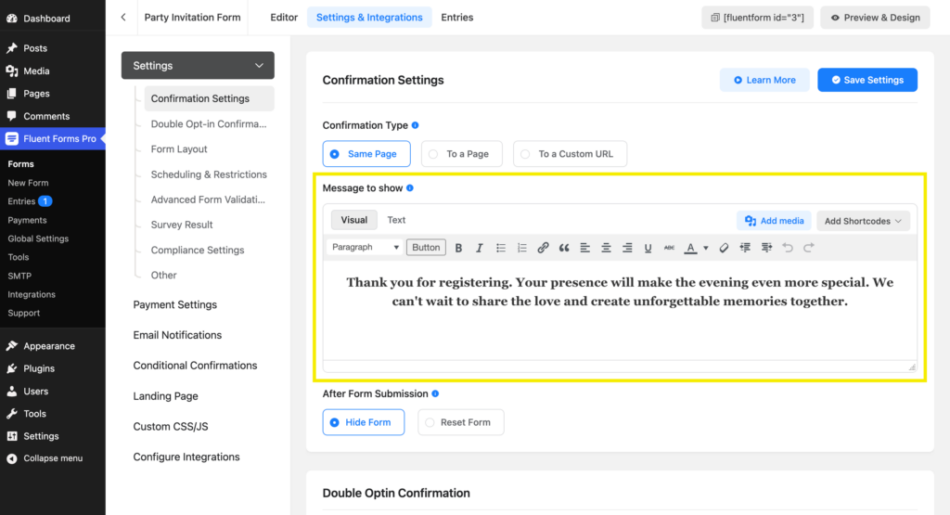This screenshot has width=950, height=515.
Task: Switch editor to Text mode
Action: point(396,220)
